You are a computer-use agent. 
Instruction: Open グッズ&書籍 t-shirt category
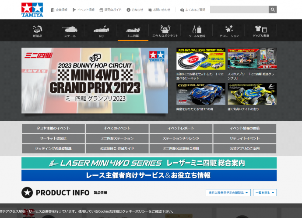tap(261, 31)
